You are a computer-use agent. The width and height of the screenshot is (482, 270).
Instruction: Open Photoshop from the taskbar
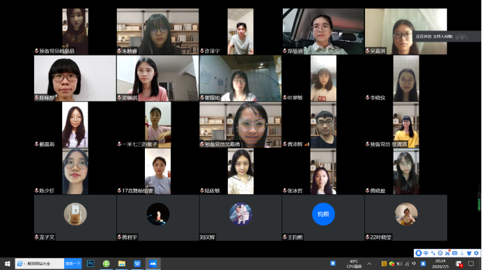pyautogui.click(x=91, y=264)
